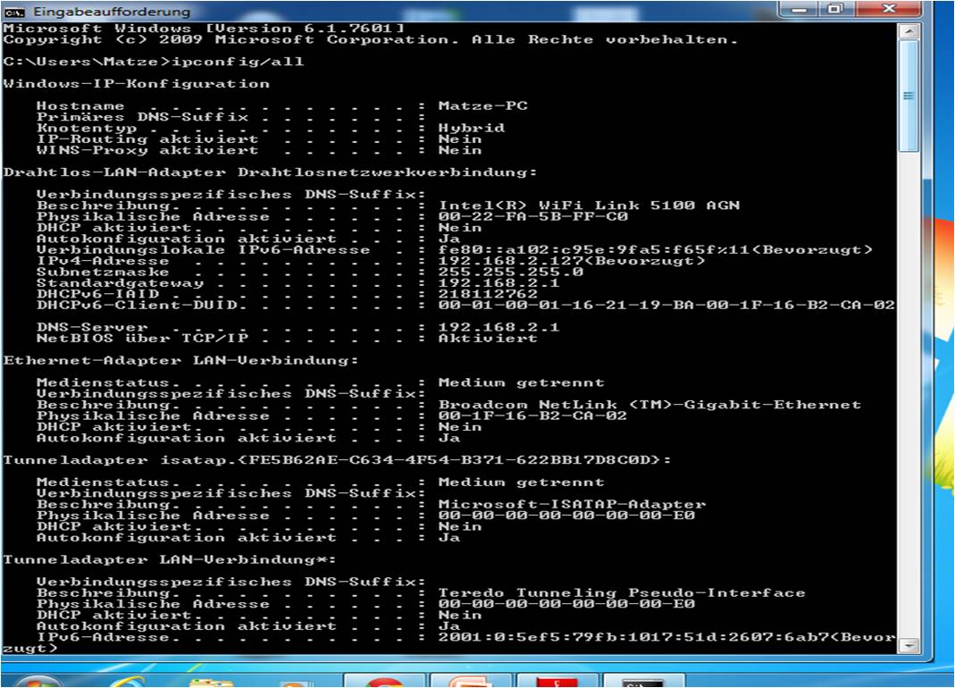Click the "Eingabeaufforderung" window title text
The image size is (955, 688).
click(112, 12)
